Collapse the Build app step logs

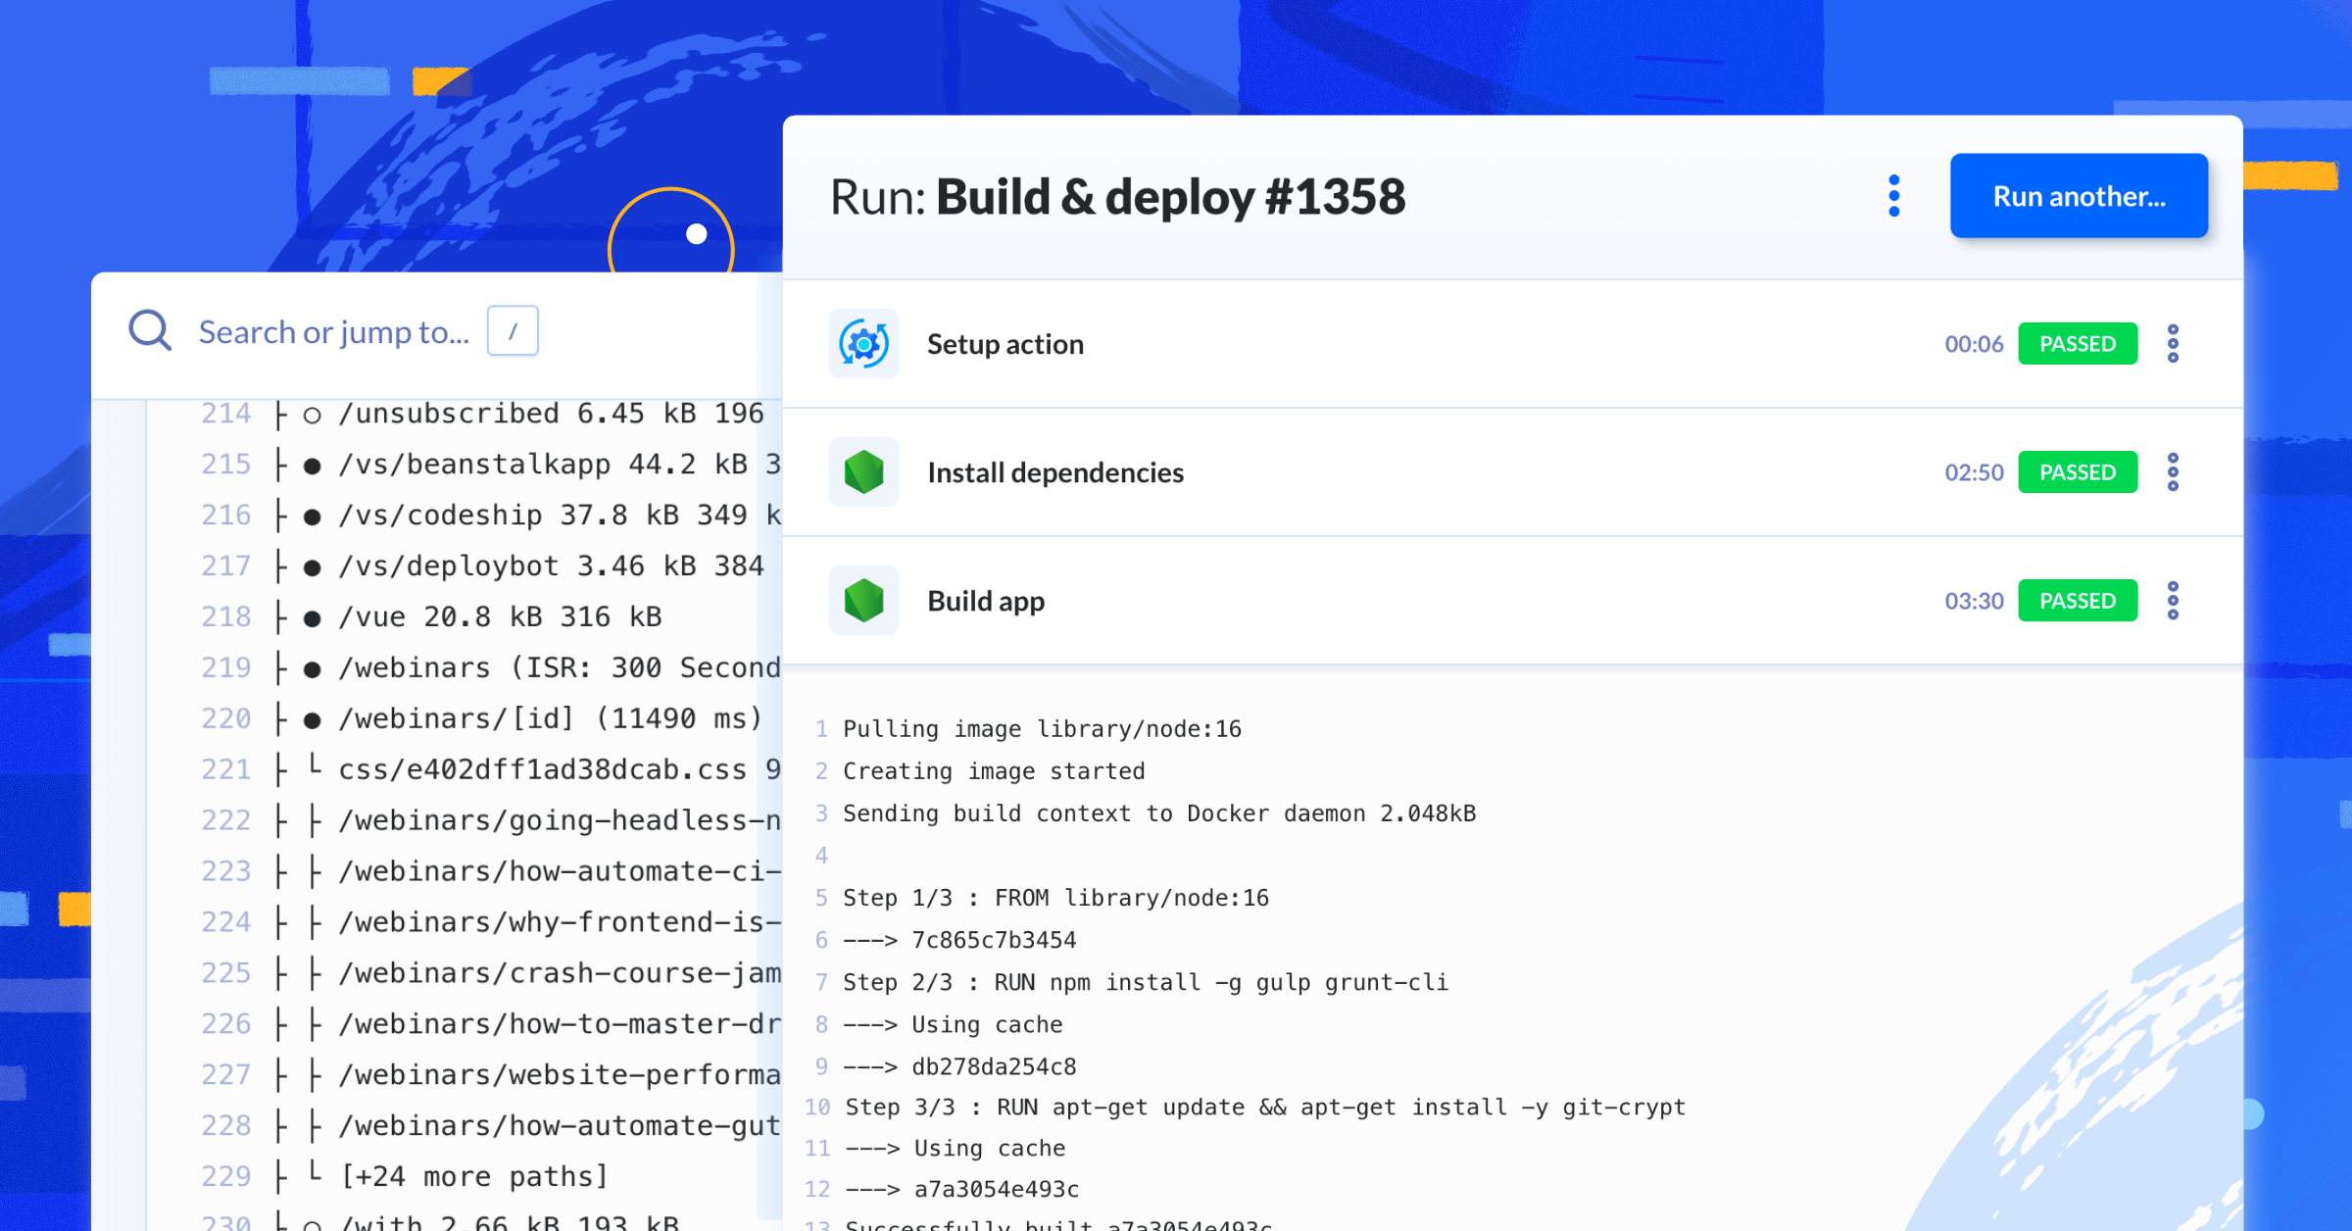point(986,600)
